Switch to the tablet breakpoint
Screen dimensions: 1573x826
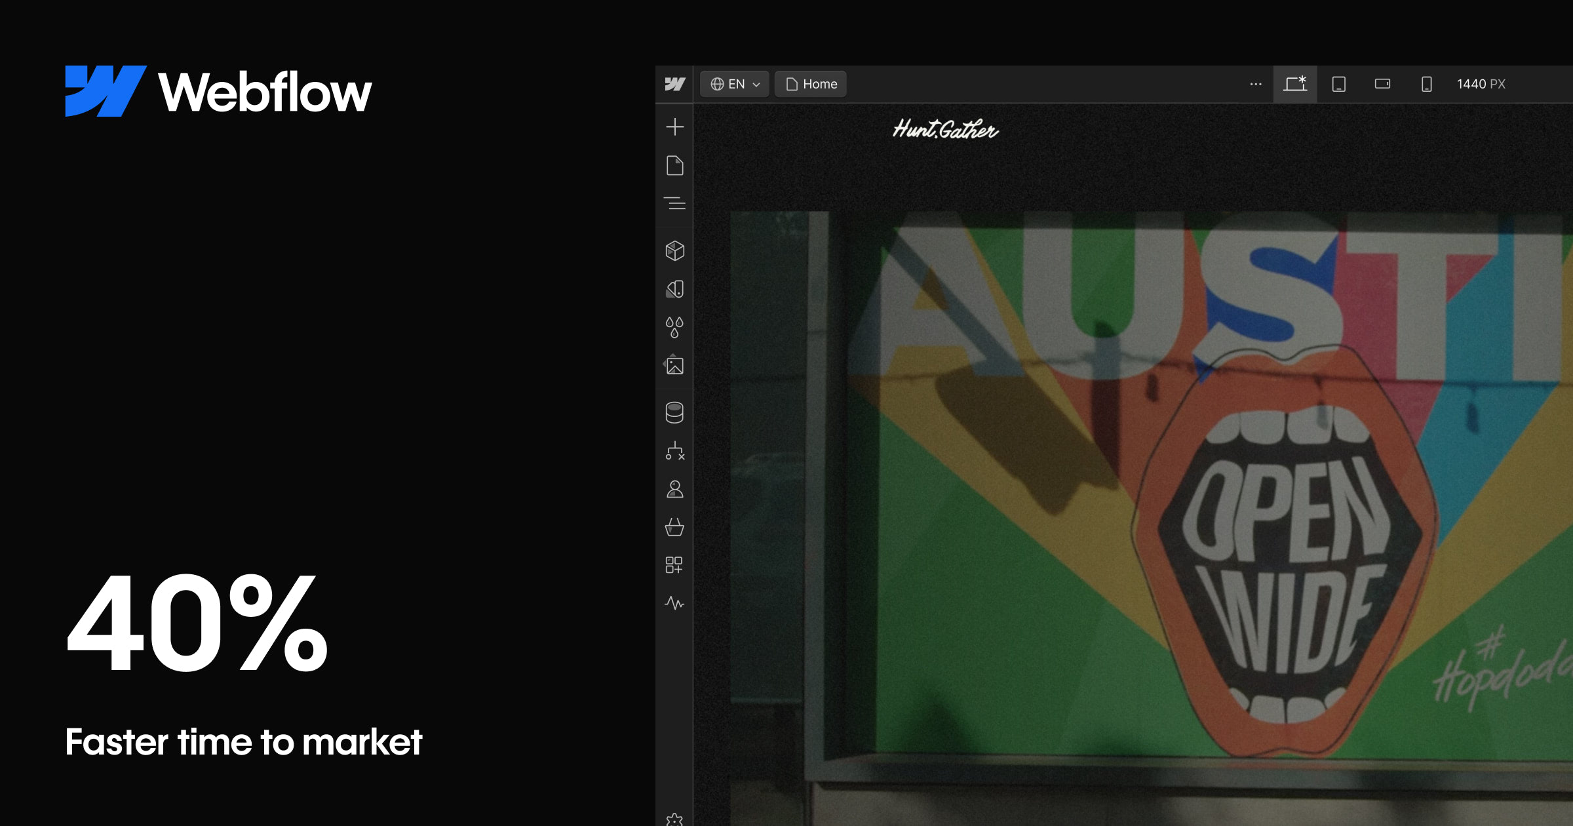click(1338, 84)
